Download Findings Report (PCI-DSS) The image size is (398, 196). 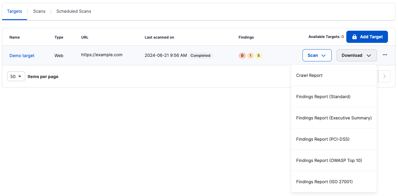(x=323, y=139)
